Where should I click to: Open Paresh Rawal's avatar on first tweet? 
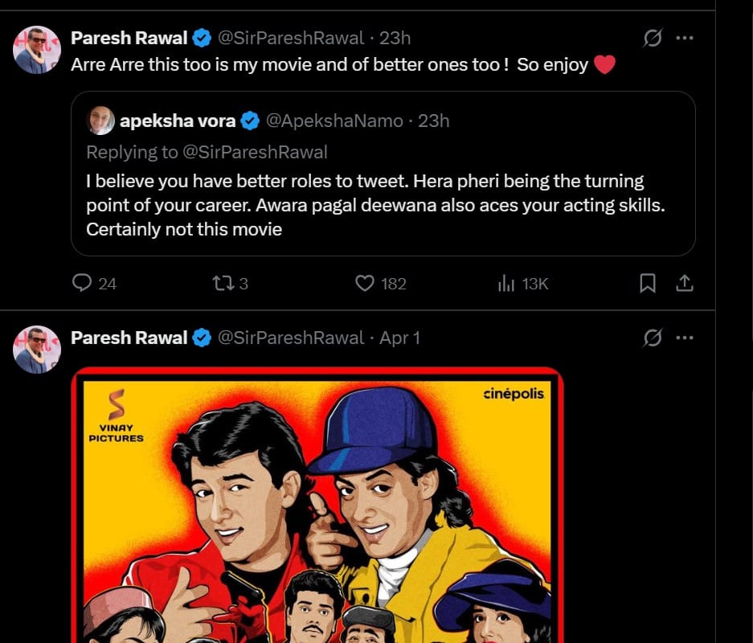coord(37,50)
